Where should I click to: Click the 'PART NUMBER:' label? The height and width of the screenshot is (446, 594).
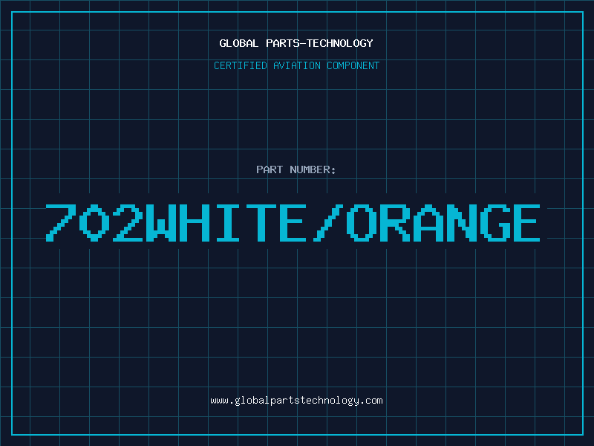coord(296,169)
